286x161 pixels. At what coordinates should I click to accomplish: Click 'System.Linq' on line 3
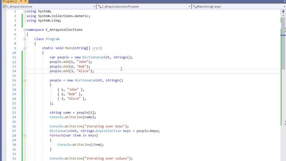[x=49, y=21]
